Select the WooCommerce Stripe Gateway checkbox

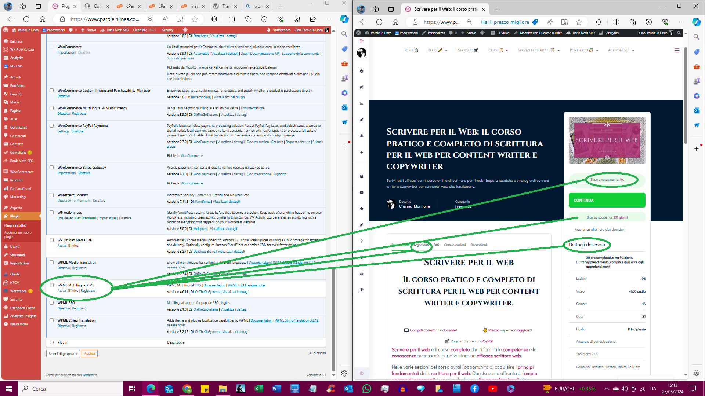tap(52, 168)
